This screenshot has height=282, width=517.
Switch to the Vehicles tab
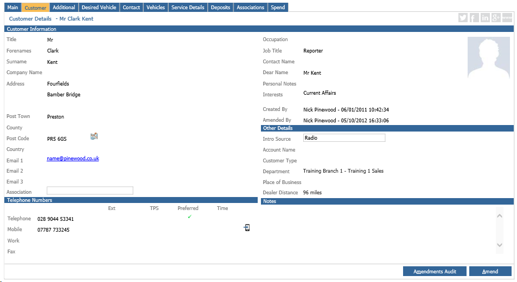click(156, 7)
